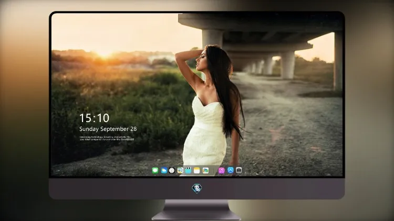Click the mascot logo on monitor chin

coord(197,189)
